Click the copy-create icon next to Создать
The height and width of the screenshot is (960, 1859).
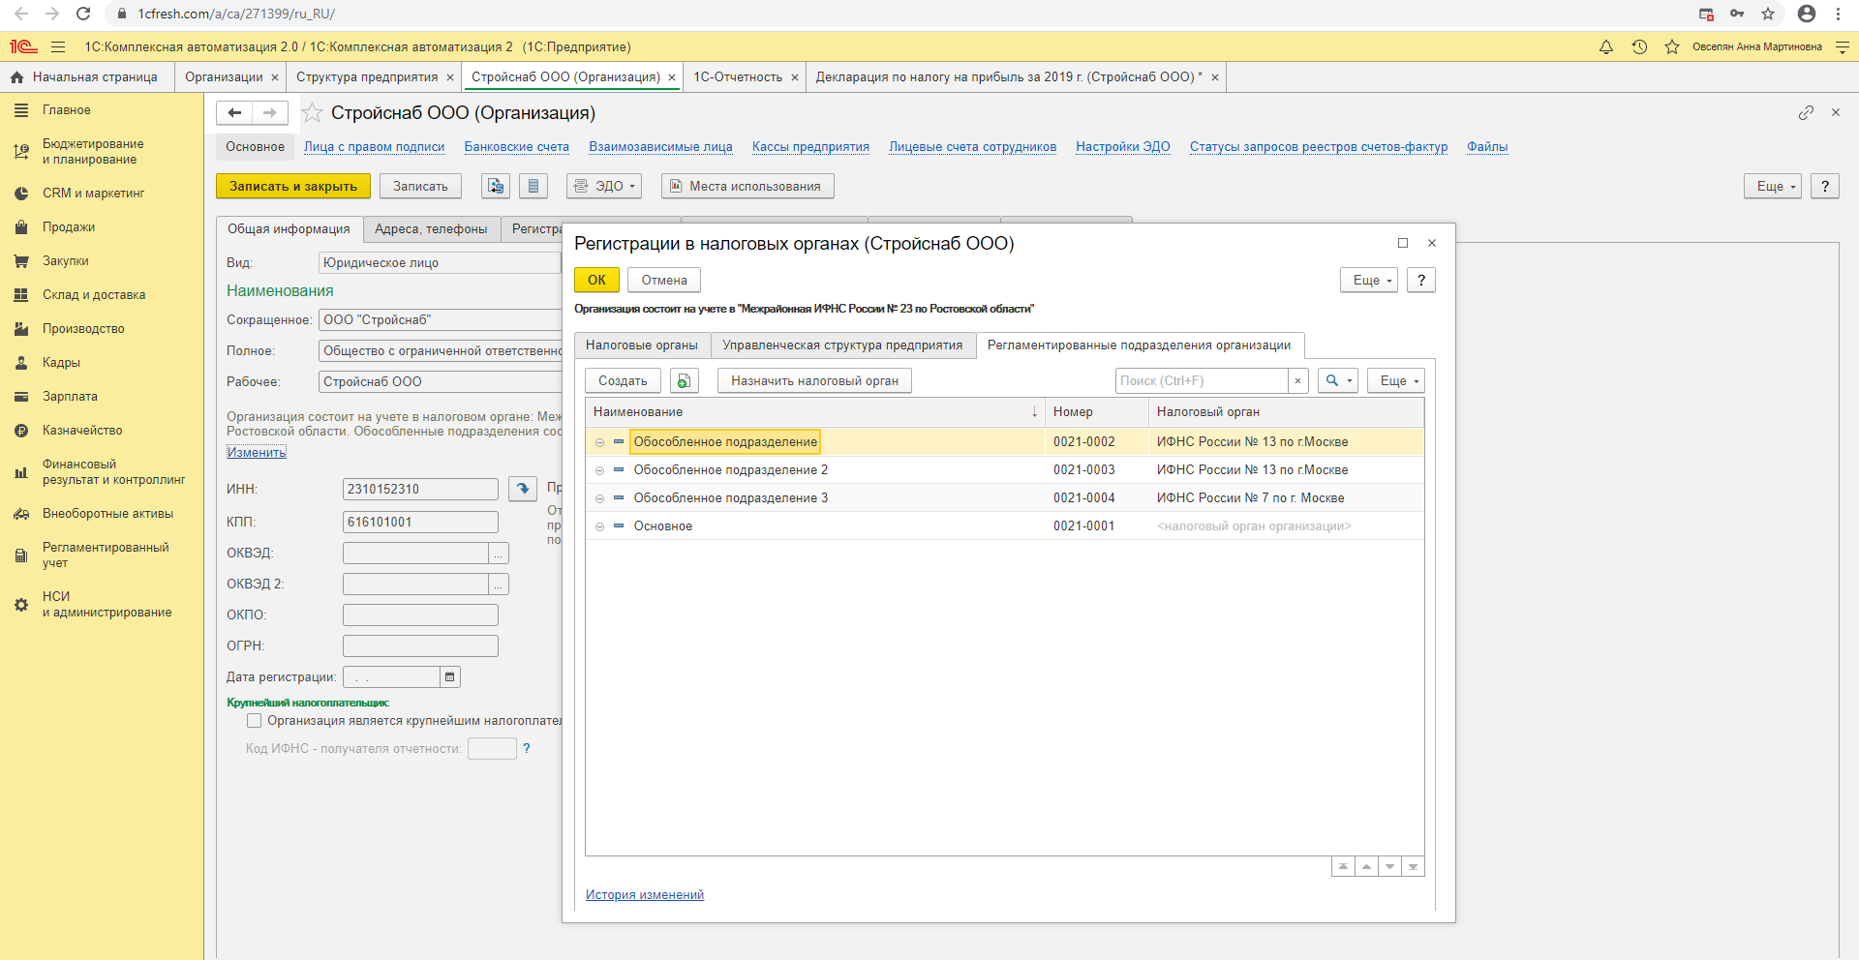pos(685,380)
